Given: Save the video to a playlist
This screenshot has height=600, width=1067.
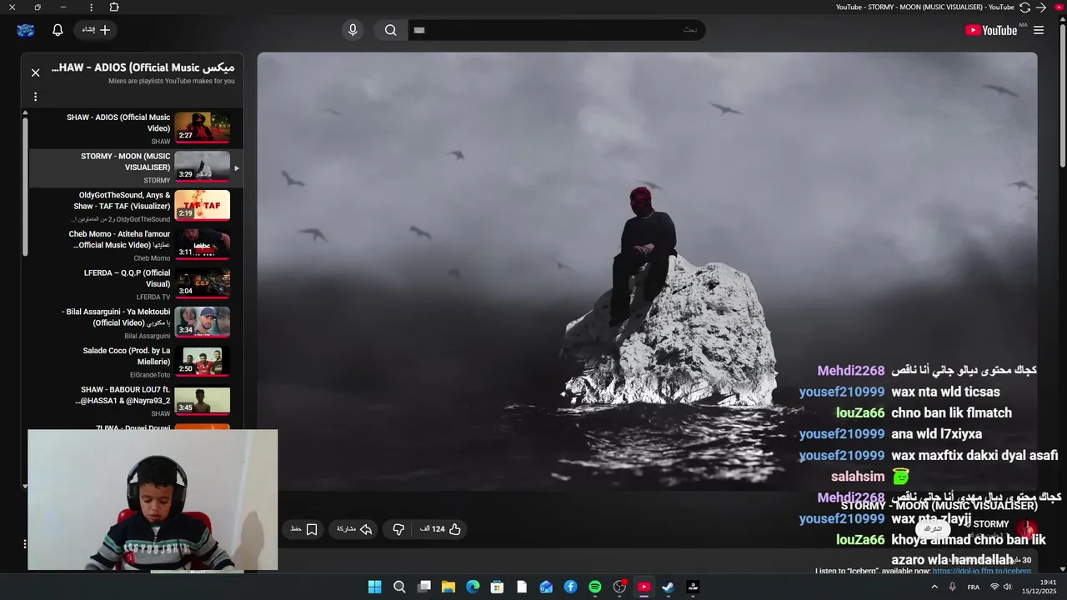Looking at the screenshot, I should (x=304, y=529).
